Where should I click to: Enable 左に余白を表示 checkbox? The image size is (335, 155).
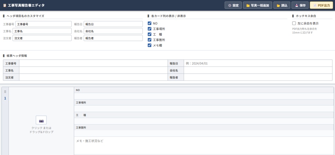coord(294,23)
